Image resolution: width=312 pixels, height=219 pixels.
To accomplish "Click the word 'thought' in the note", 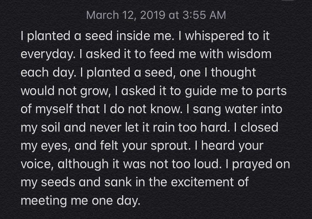I will click(x=234, y=73).
